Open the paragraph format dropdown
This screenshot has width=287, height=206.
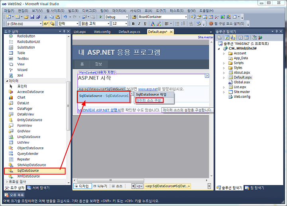pyautogui.click(x=77, y=24)
